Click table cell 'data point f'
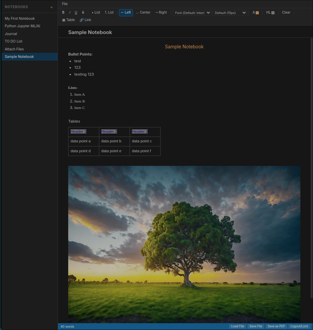 click(x=145, y=151)
